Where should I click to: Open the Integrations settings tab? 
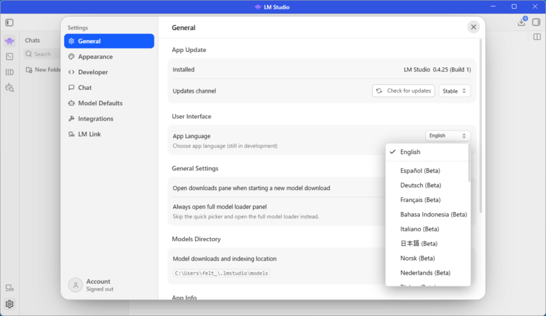coord(109,119)
